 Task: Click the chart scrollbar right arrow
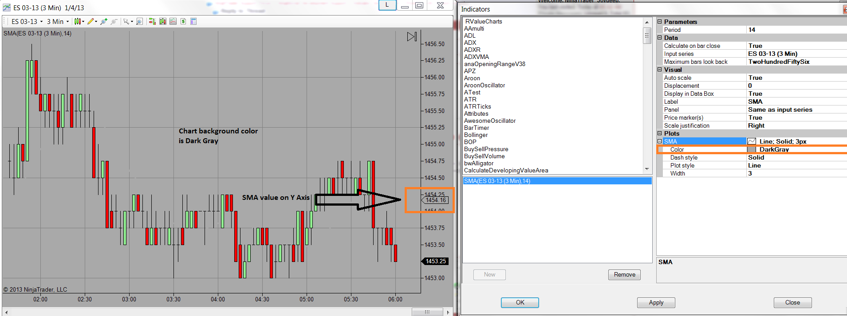448,312
